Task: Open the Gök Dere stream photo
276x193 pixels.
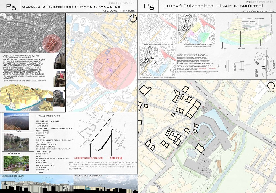Action: coord(16,141)
